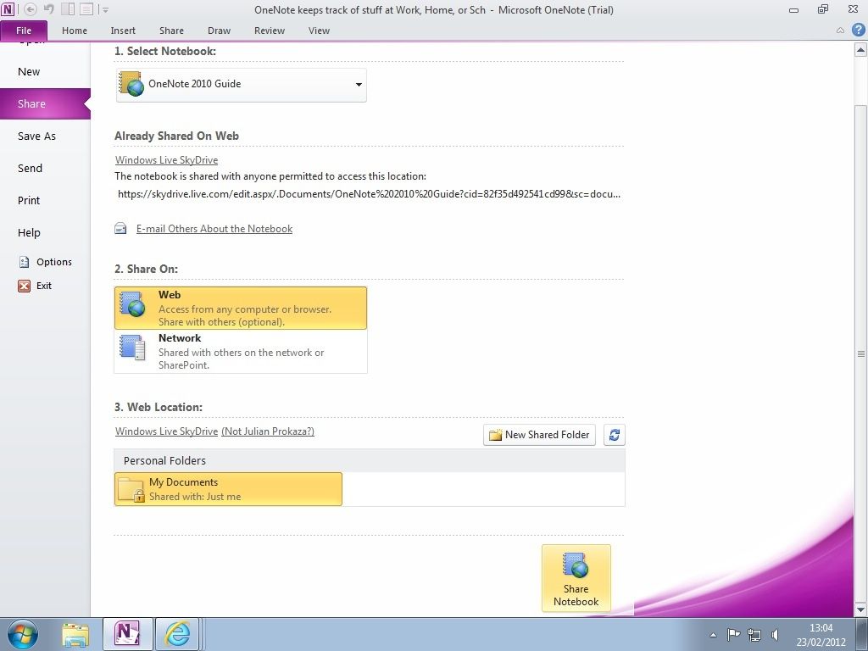Toggle Dock to Desktop icon in quick access toolbar
This screenshot has height=651, width=868.
[68, 9]
